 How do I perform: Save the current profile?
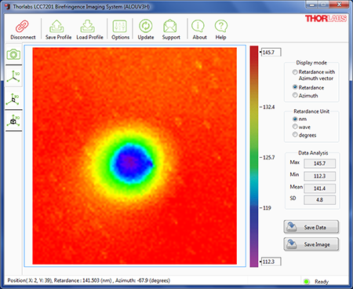[58, 30]
